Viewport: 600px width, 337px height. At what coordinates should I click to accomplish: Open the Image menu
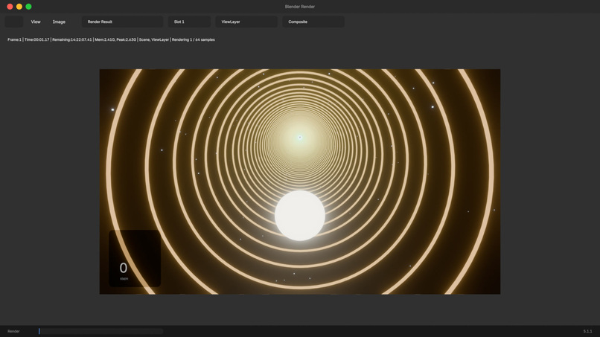59,22
